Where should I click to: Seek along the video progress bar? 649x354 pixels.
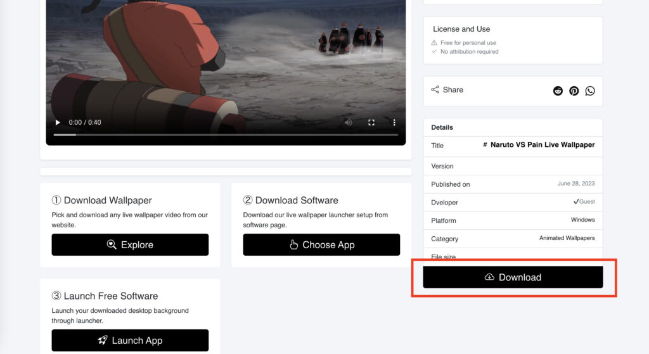coord(226,135)
